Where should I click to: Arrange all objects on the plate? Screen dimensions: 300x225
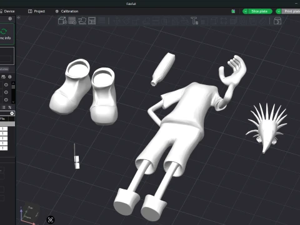[x=92, y=21]
